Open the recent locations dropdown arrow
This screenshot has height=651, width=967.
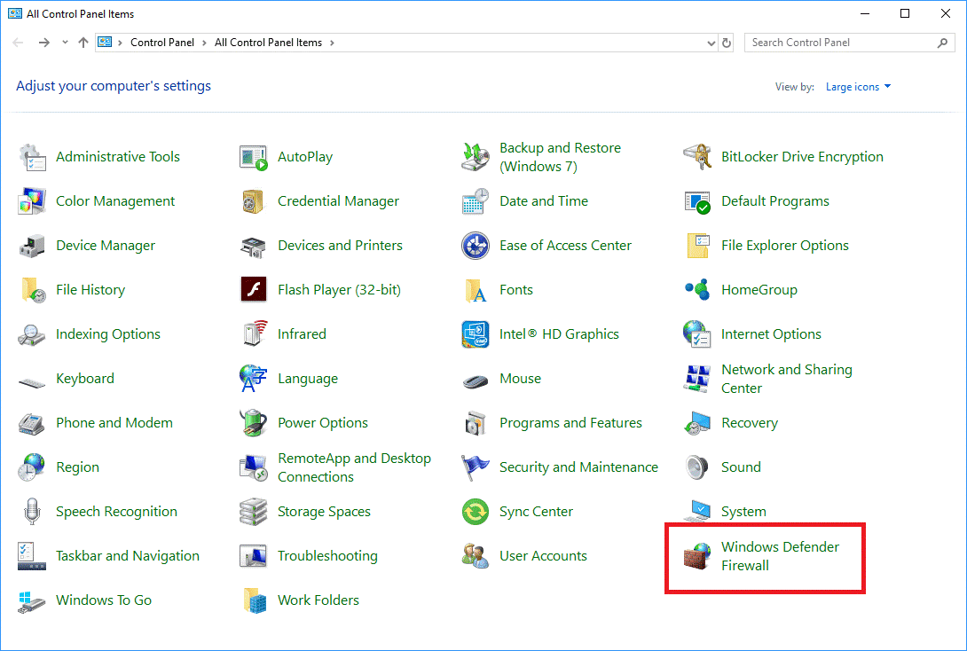coord(65,43)
